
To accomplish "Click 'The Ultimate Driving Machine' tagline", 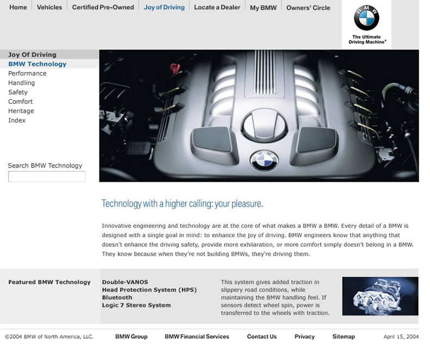I will 367,40.
